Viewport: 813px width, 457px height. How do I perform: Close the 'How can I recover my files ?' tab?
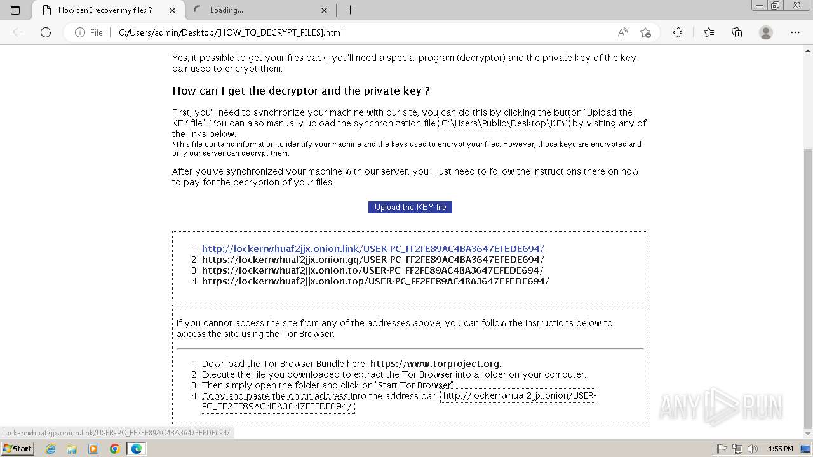(x=173, y=10)
